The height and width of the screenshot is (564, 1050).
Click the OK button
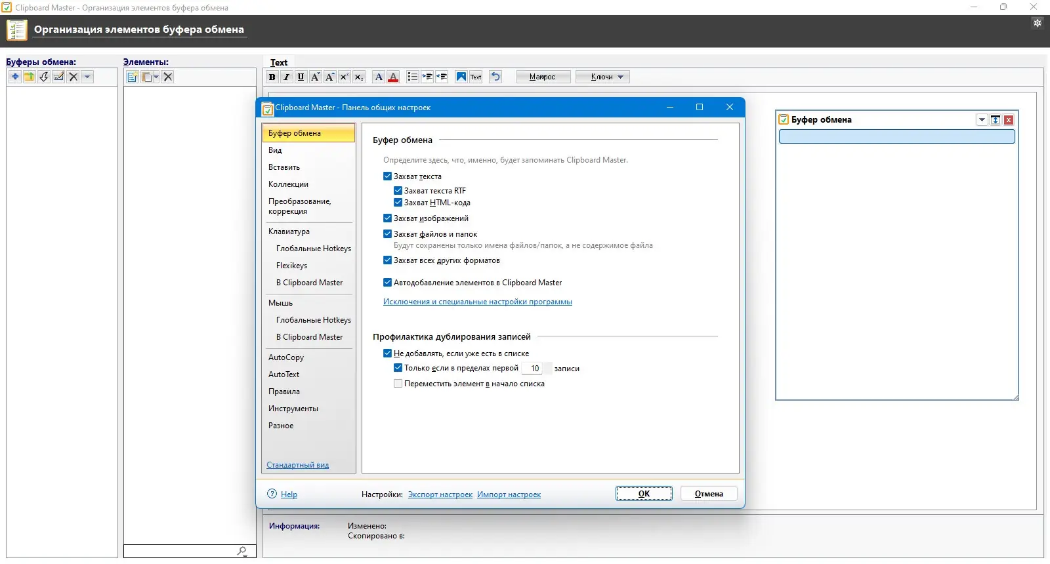click(x=644, y=494)
